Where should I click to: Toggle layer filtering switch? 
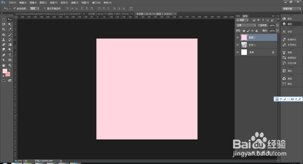(x=278, y=20)
